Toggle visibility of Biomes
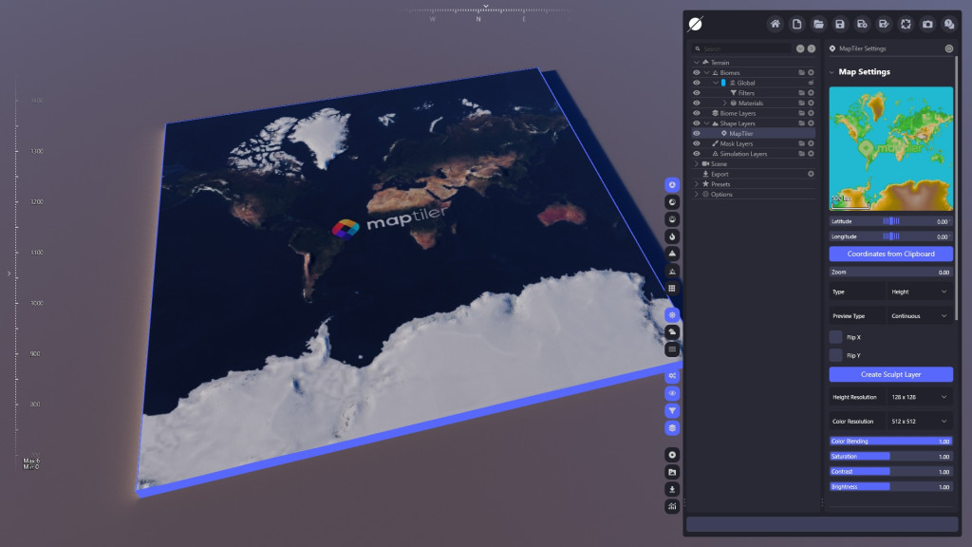This screenshot has height=547, width=972. point(696,72)
